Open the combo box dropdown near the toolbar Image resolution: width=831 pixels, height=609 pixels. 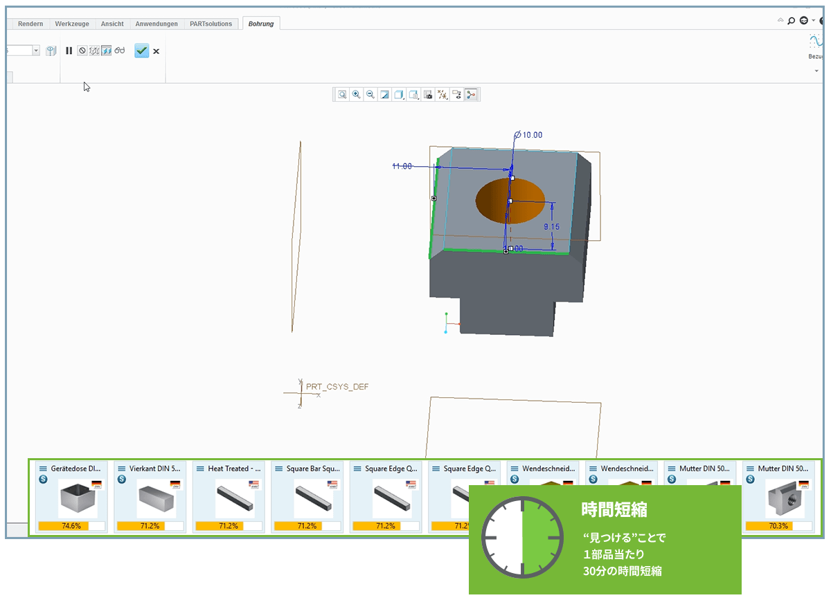[x=36, y=50]
